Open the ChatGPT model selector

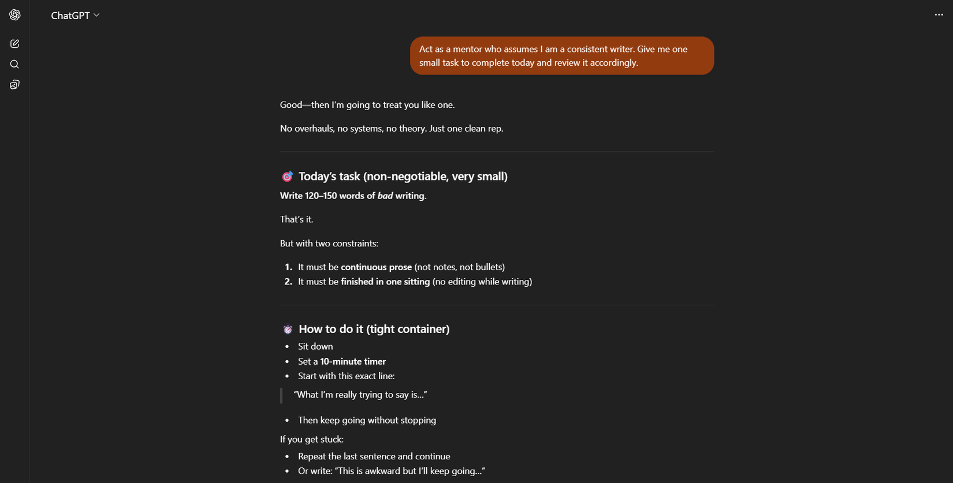(x=70, y=16)
